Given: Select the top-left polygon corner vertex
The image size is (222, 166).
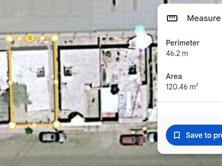Looking at the screenshot, I should pos(9,38).
